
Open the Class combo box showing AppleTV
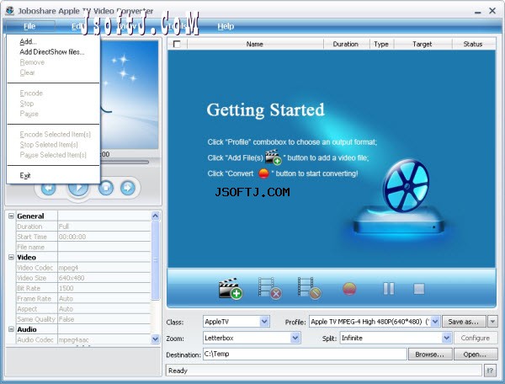click(x=236, y=322)
